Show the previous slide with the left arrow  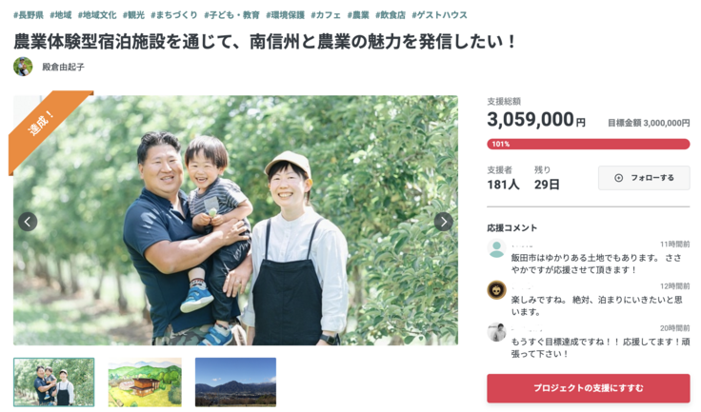tap(28, 222)
